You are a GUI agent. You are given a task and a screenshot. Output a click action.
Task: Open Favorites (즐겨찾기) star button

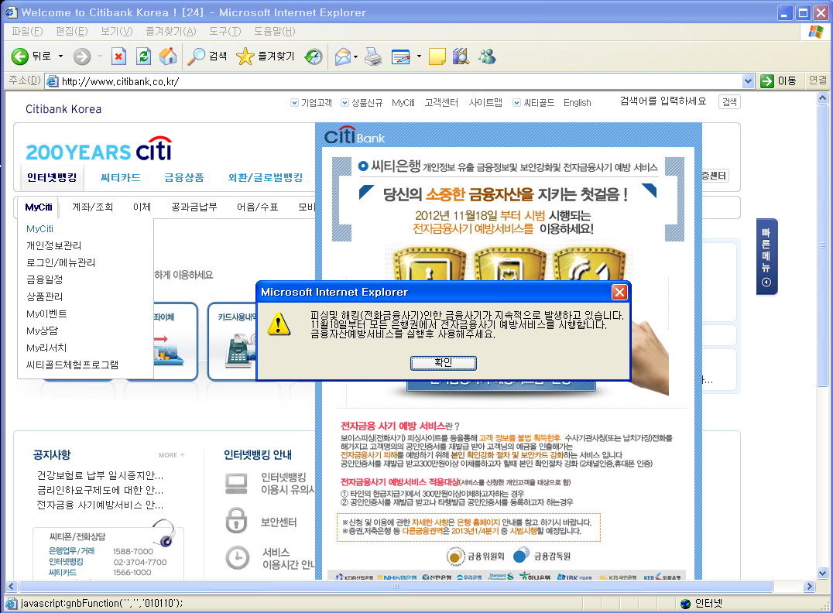[265, 56]
